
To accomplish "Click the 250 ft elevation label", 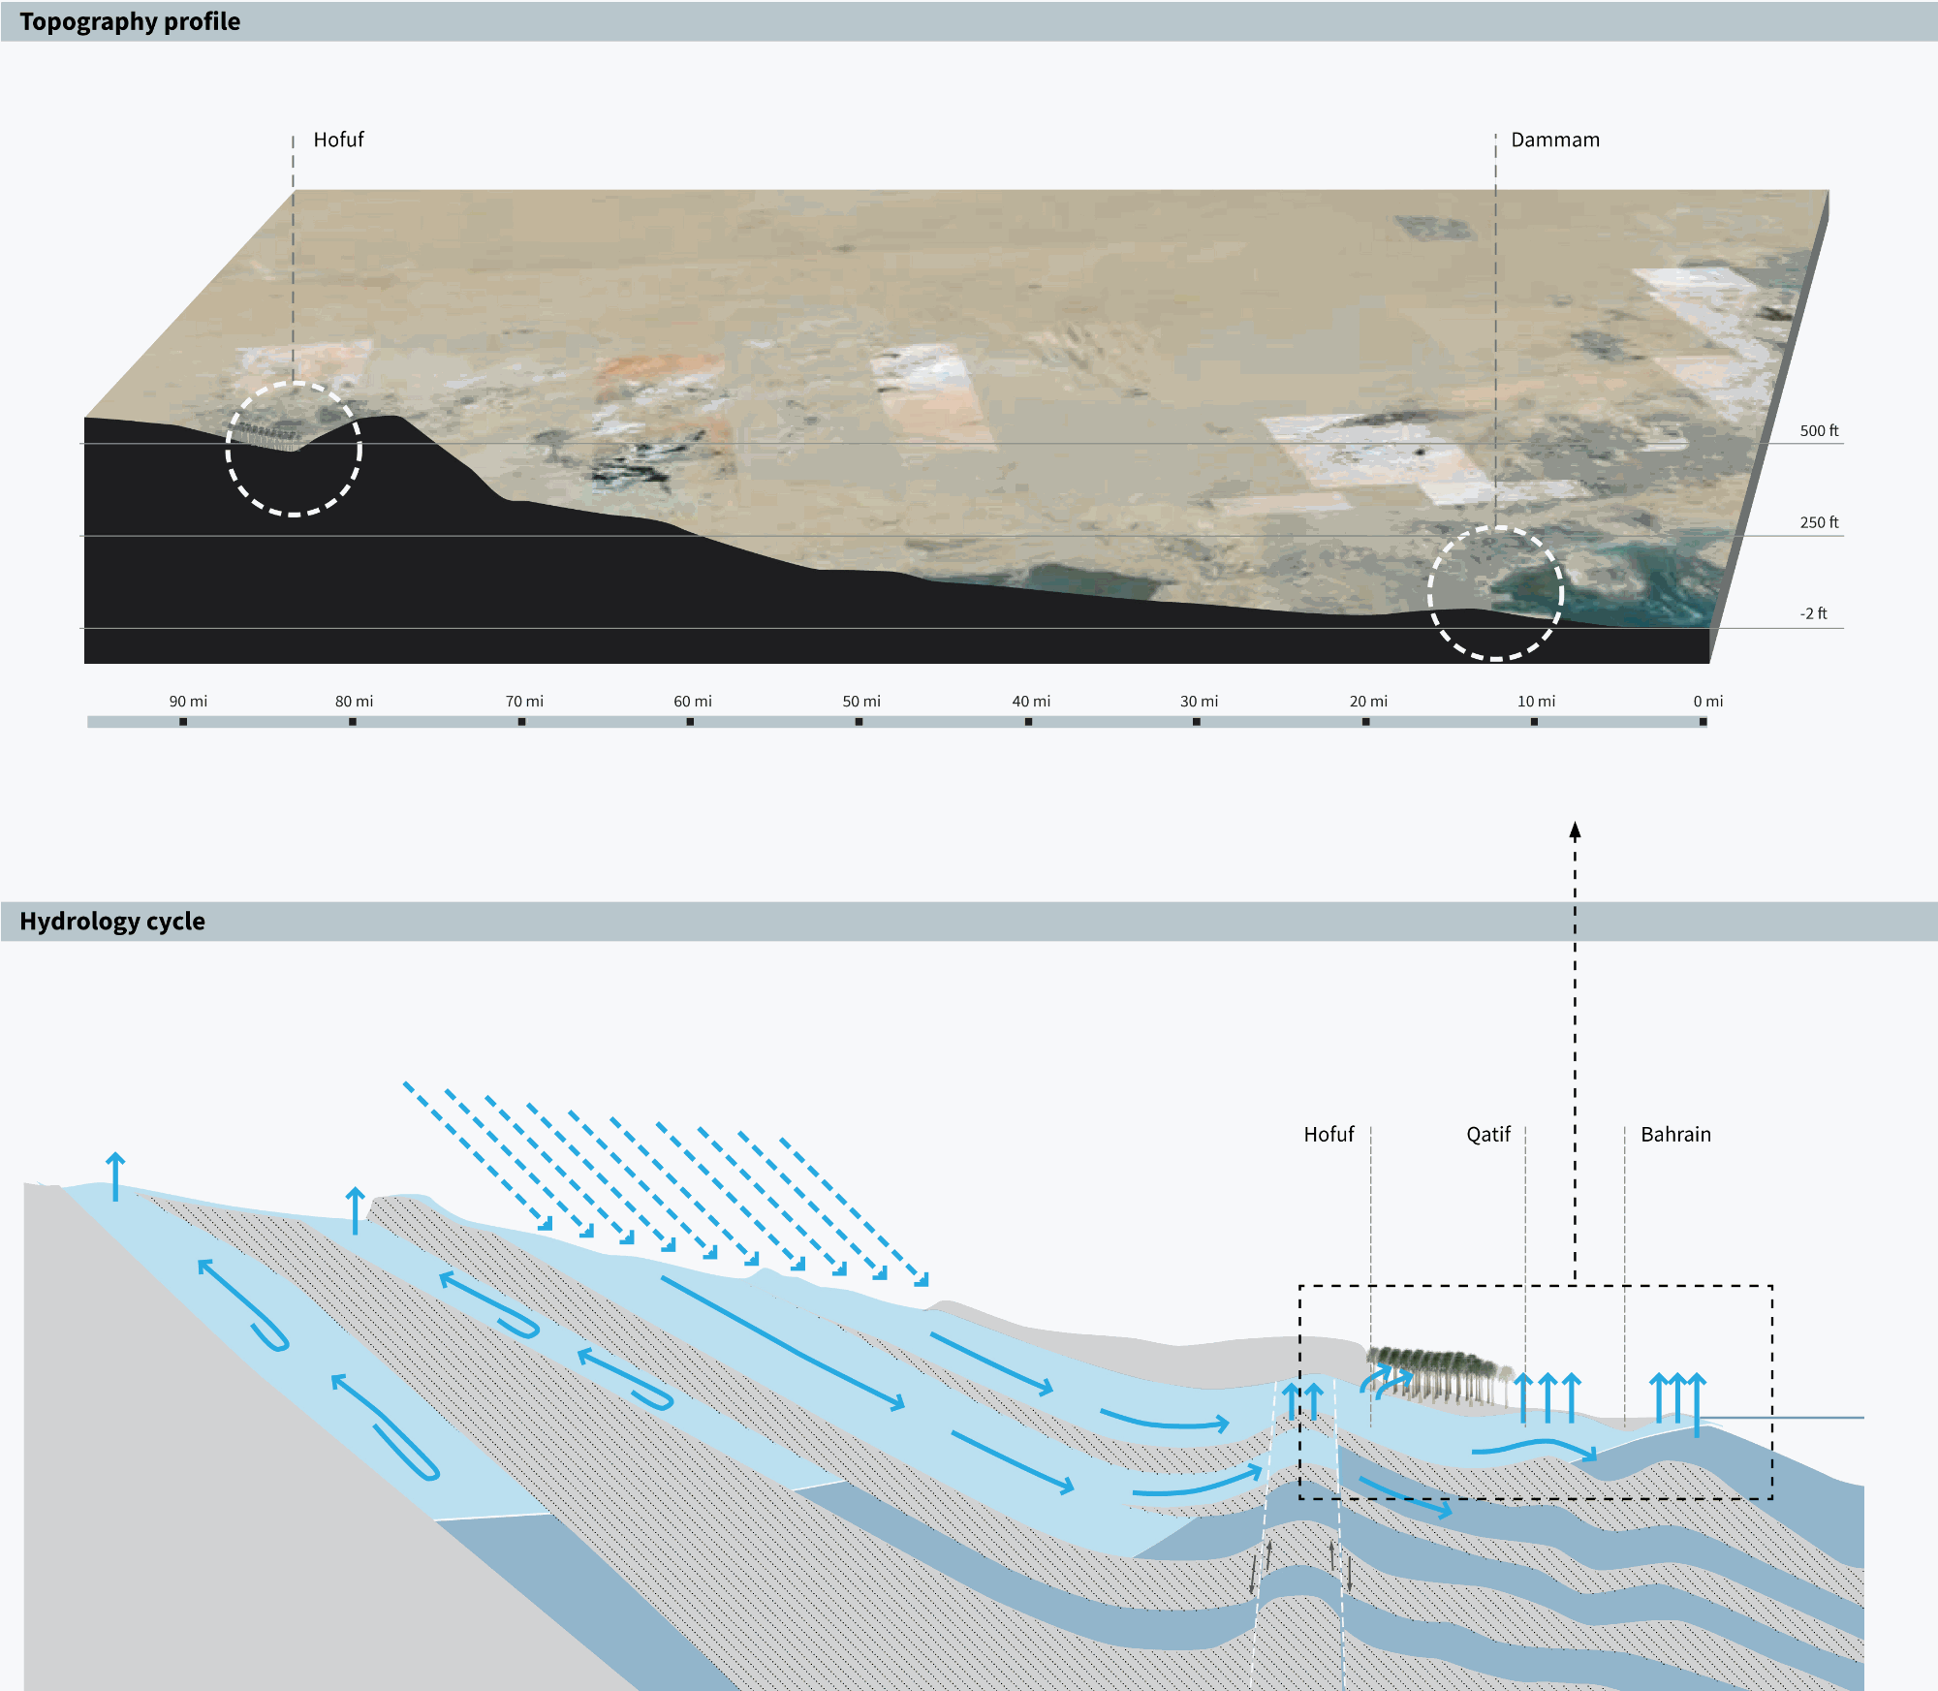I will pyautogui.click(x=1819, y=522).
